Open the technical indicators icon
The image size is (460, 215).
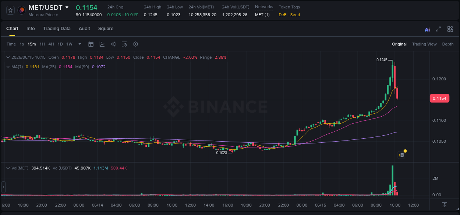tap(102, 44)
